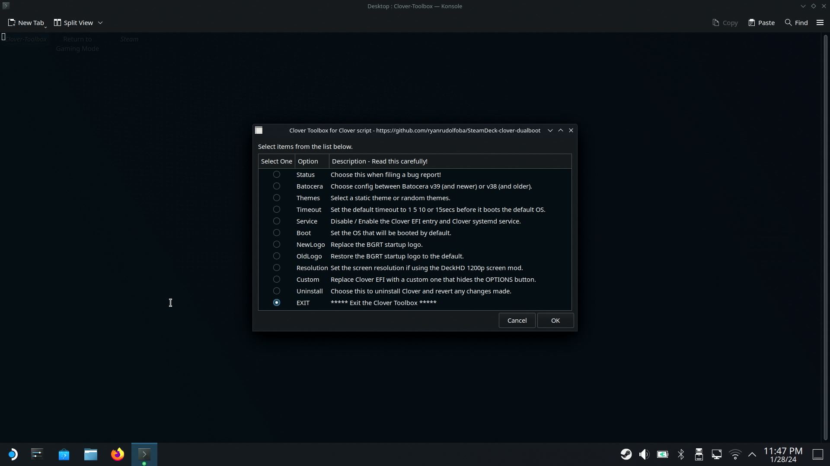The height and width of the screenshot is (466, 830).
Task: Open Dolphin file manager in taskbar
Action: click(91, 454)
